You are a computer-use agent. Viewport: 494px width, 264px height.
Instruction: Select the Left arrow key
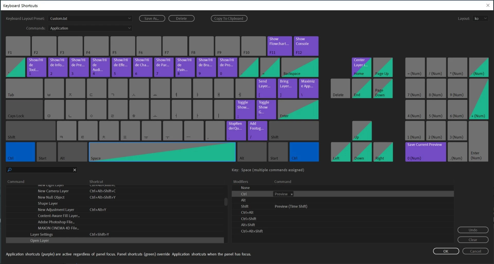click(340, 152)
